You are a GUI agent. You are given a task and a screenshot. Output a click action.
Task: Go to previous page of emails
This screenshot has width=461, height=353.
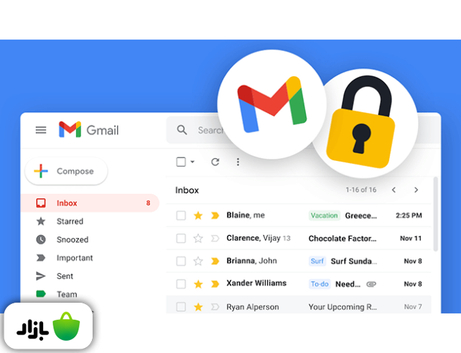pos(394,190)
